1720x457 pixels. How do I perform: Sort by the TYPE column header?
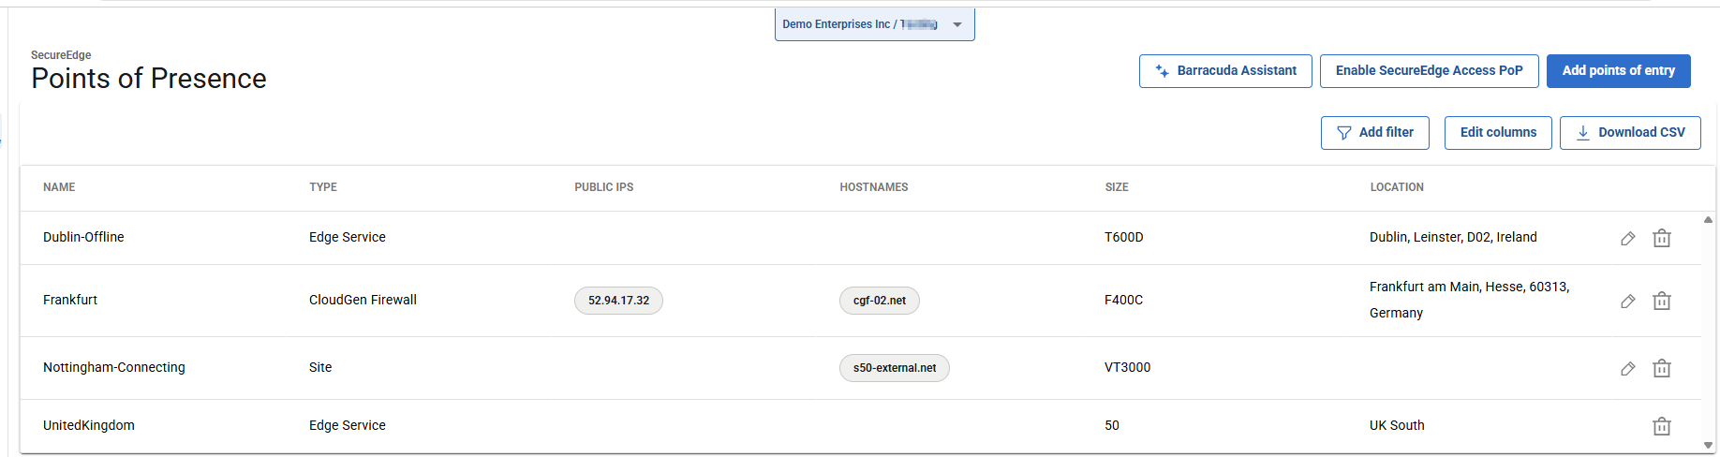[x=323, y=187]
